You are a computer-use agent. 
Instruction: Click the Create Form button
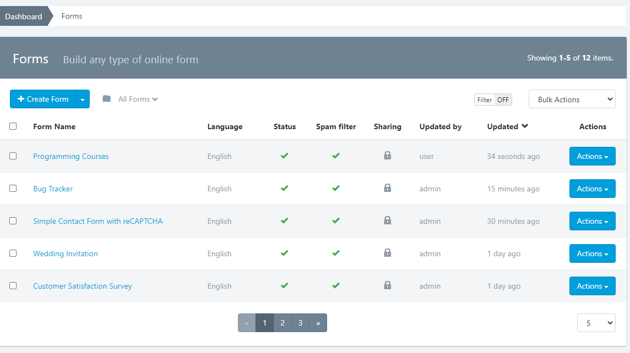(x=43, y=100)
